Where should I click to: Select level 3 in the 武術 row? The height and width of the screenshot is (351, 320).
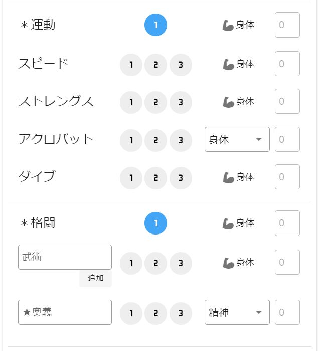tap(181, 263)
